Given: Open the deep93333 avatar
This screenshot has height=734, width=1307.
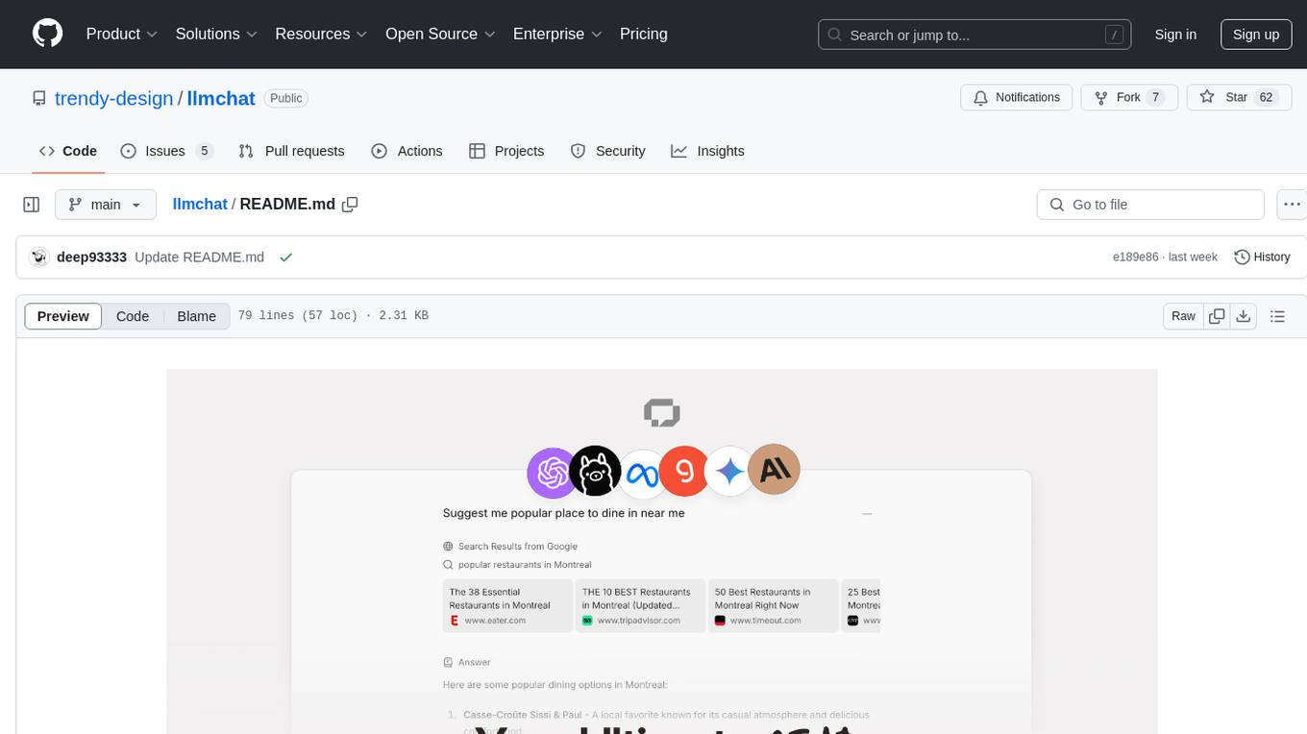Looking at the screenshot, I should (x=39, y=257).
